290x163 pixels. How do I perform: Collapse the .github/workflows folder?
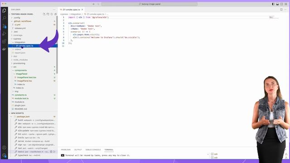coord(12,21)
